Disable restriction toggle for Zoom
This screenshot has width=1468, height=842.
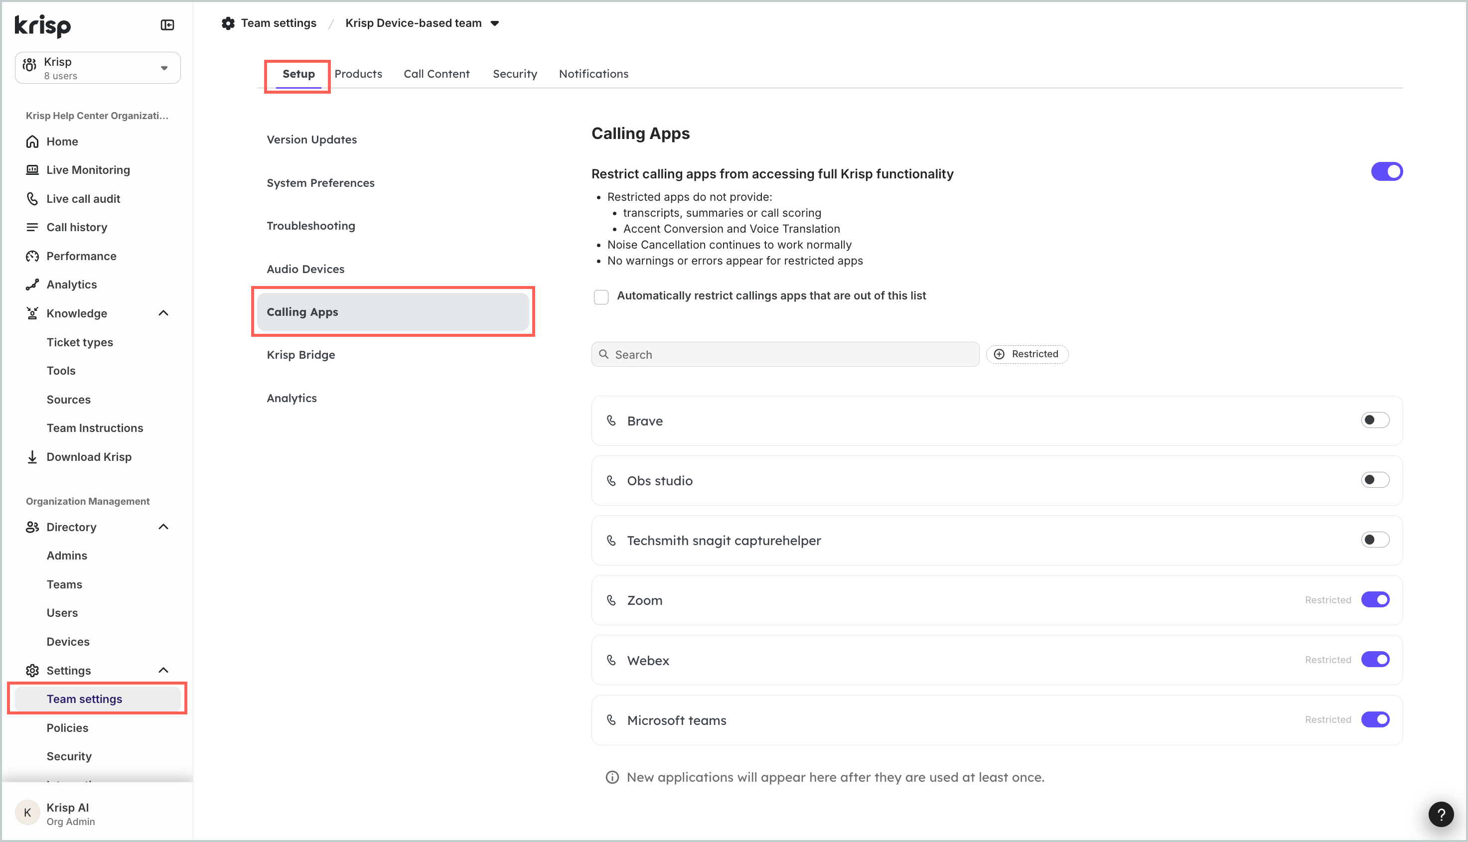point(1375,600)
